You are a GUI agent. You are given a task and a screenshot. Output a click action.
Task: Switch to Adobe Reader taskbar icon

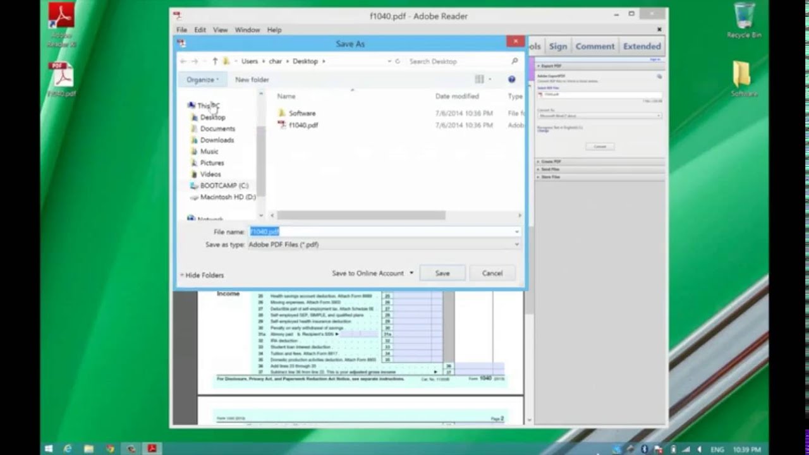click(x=152, y=449)
